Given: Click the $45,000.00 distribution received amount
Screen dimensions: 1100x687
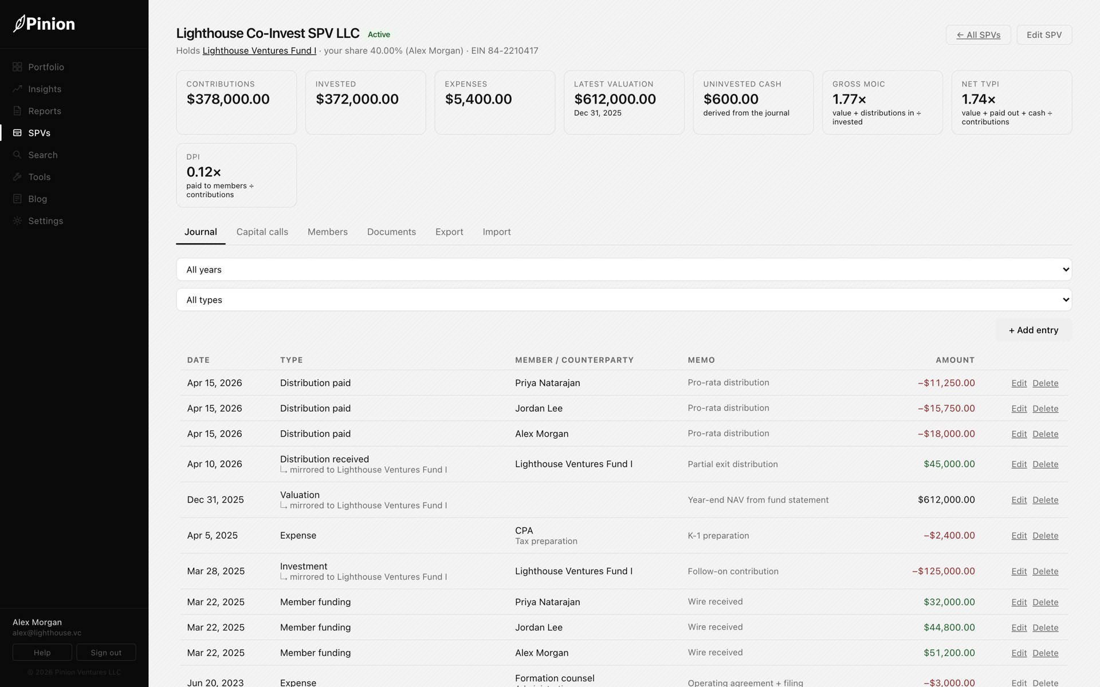Looking at the screenshot, I should (x=949, y=464).
